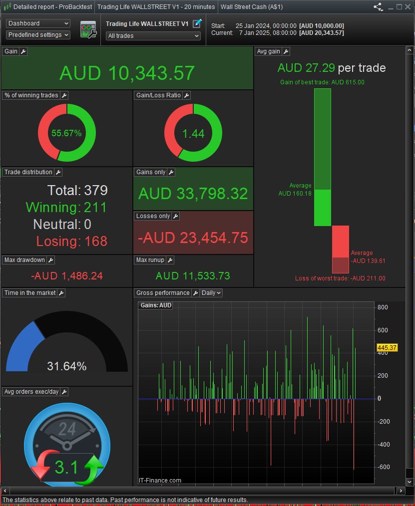
Task: Configure Trade distribution panel wrench
Action: (x=58, y=172)
